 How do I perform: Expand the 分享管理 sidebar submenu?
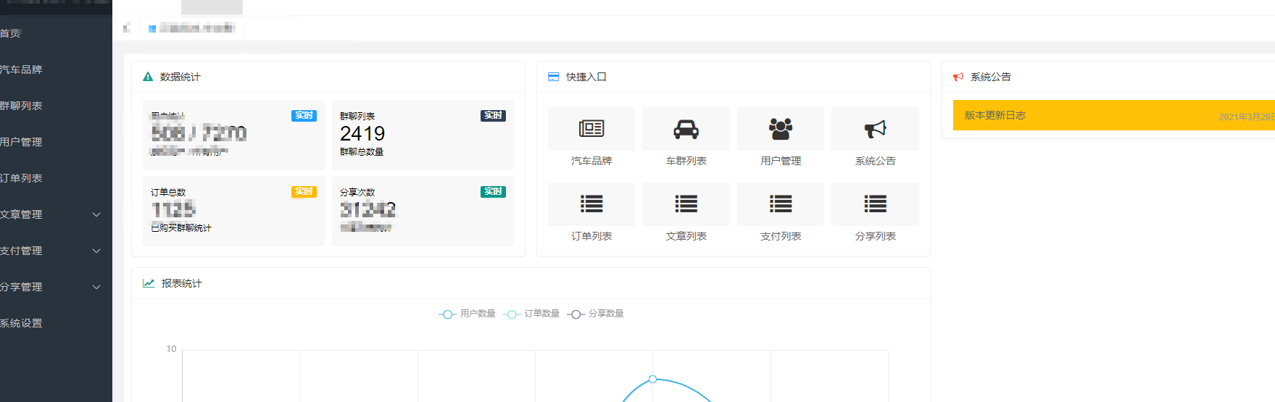52,287
